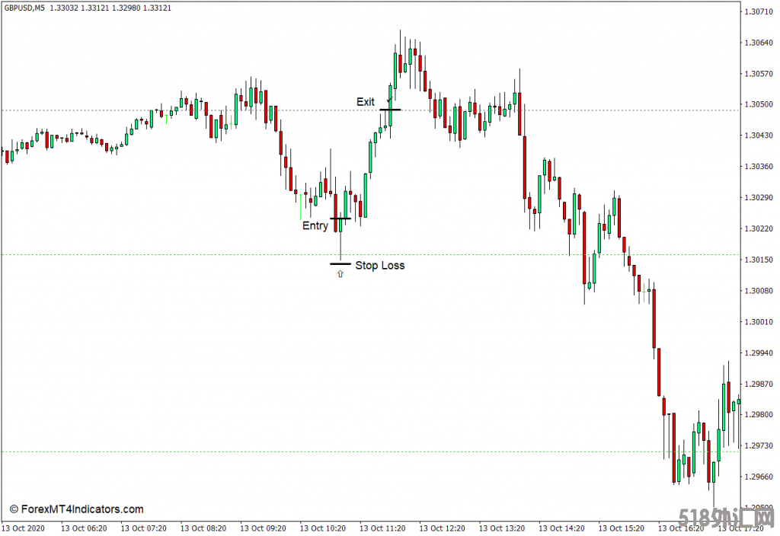Click the buy signal up arrow below Stop Loss
The height and width of the screenshot is (536, 780).
340,274
